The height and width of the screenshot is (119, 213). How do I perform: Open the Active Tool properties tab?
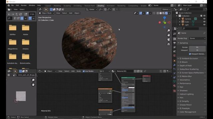174,34
